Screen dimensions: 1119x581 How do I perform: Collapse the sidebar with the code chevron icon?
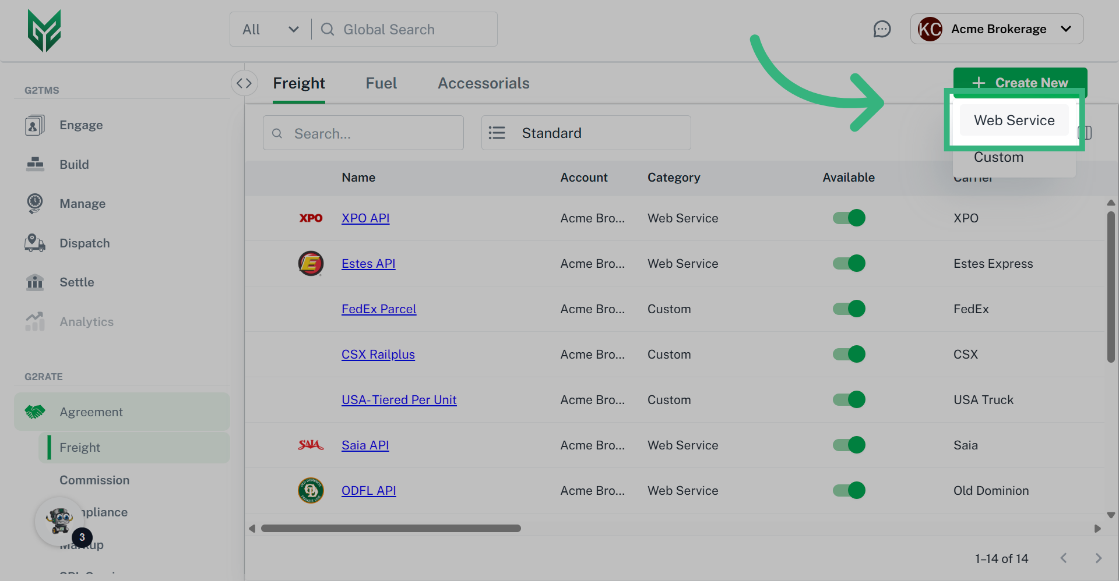[x=244, y=83]
